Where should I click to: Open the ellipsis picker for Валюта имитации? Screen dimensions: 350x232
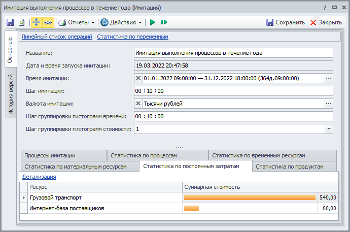(x=329, y=104)
